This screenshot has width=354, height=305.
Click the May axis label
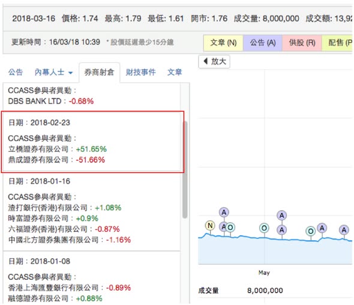coord(264,273)
